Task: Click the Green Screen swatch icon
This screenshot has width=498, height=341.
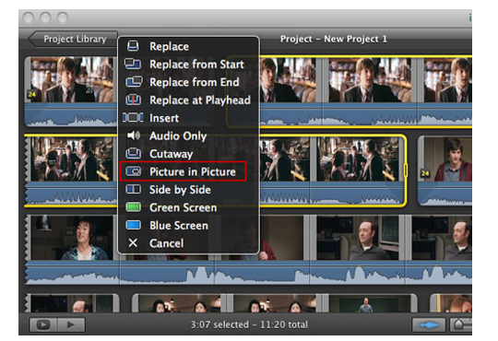Action: 133,207
